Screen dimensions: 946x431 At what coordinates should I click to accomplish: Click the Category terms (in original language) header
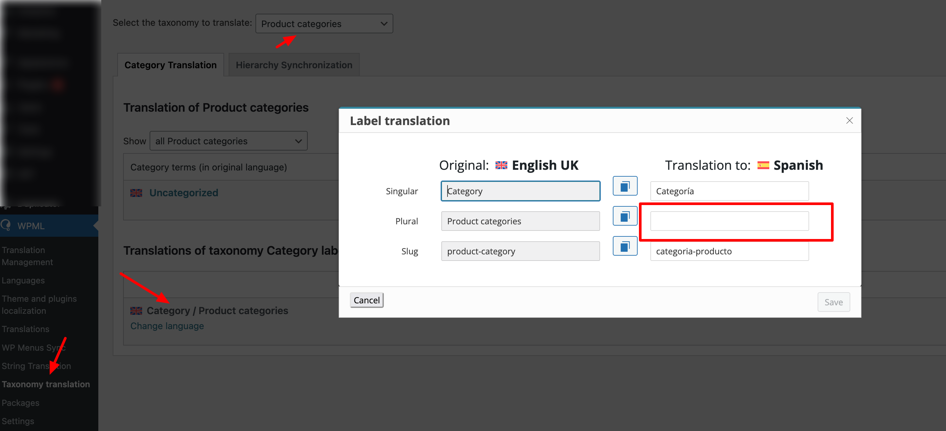click(x=209, y=168)
